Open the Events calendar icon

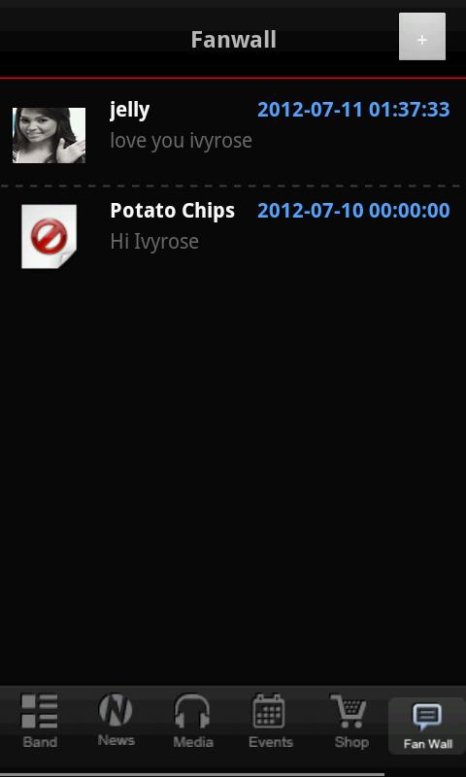(x=269, y=711)
